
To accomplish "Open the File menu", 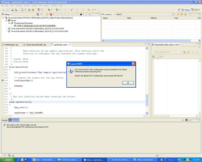I will coord(2,6).
